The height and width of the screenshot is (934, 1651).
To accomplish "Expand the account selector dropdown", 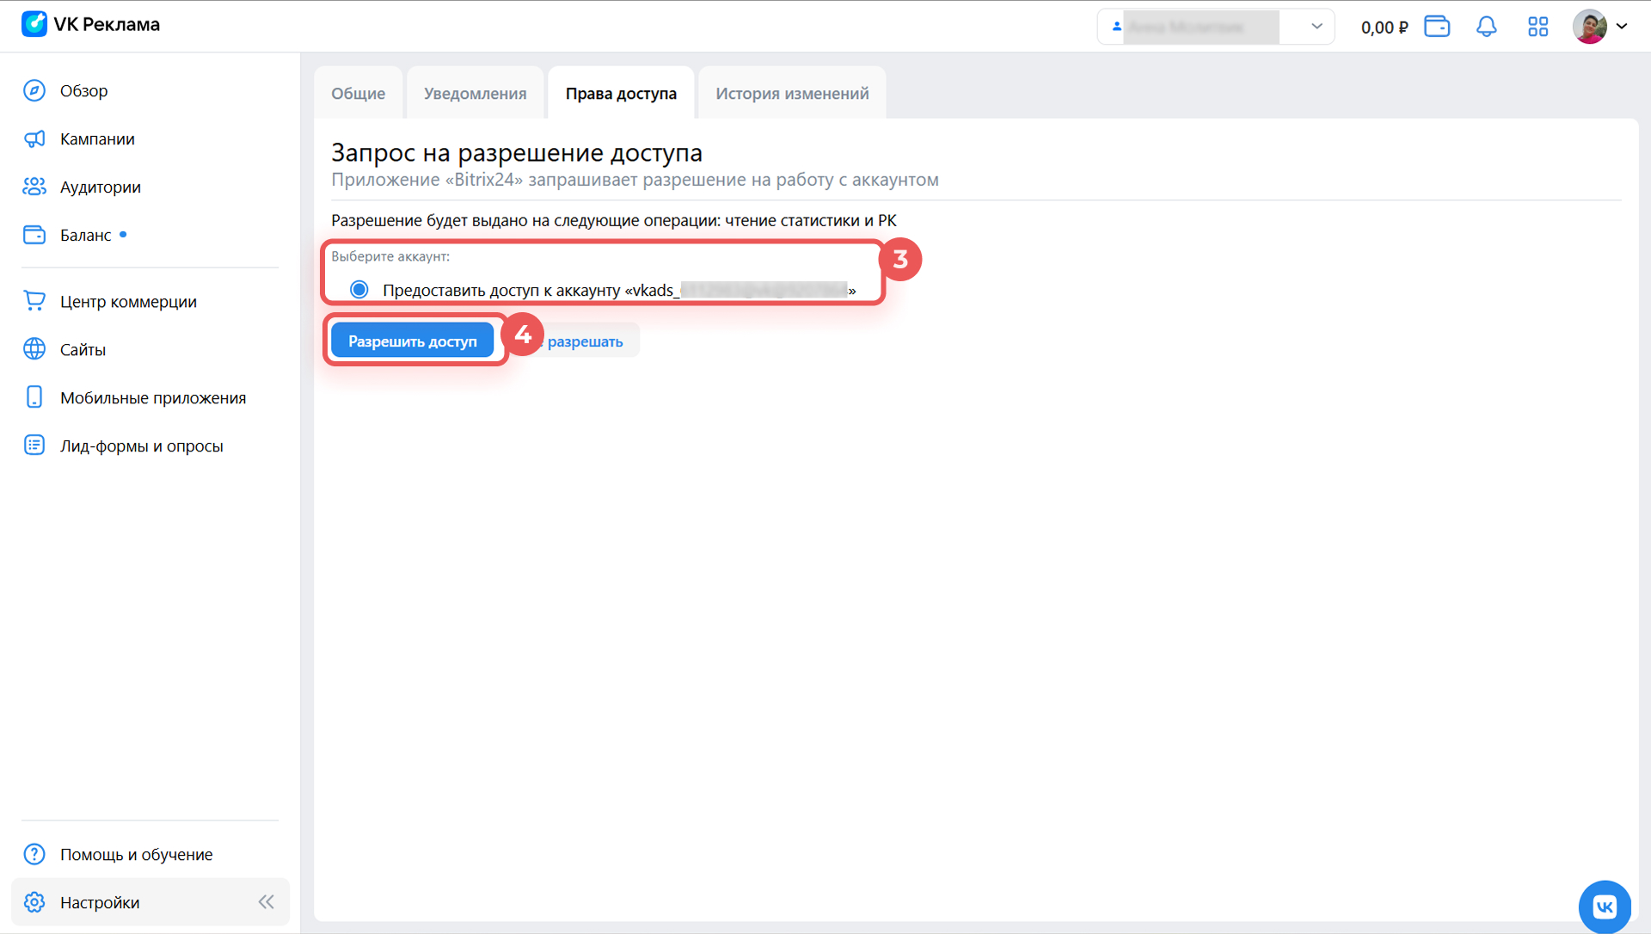I will (1215, 27).
